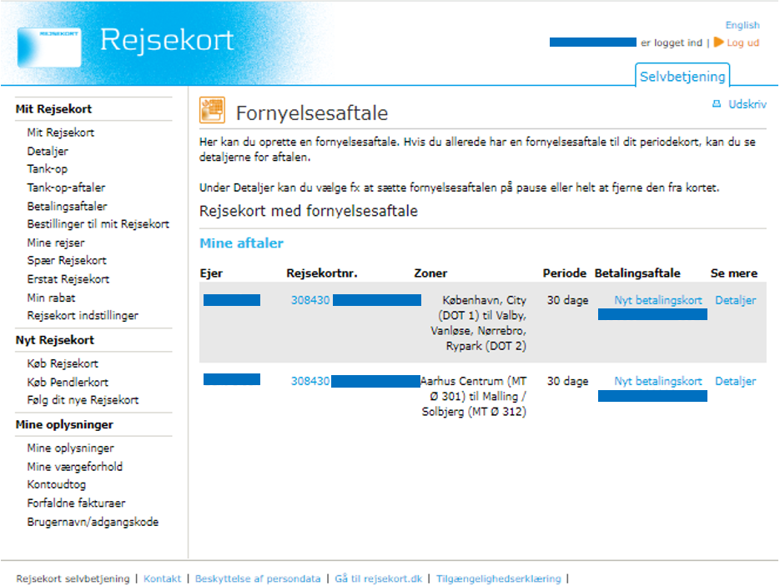View Detaljer for the København agreement

[735, 300]
